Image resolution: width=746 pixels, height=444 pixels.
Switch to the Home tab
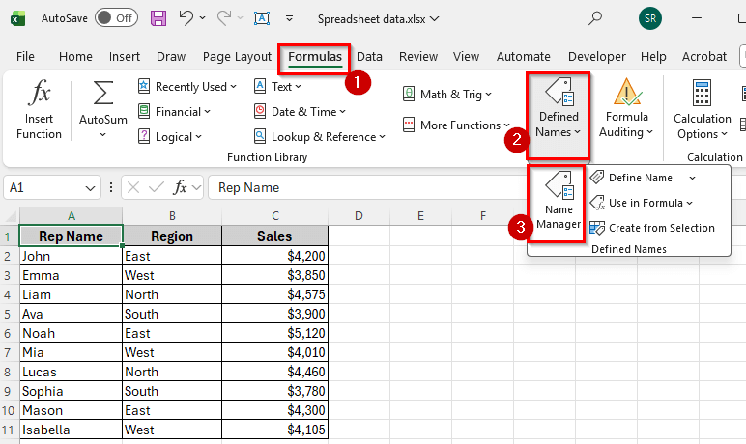click(x=75, y=57)
